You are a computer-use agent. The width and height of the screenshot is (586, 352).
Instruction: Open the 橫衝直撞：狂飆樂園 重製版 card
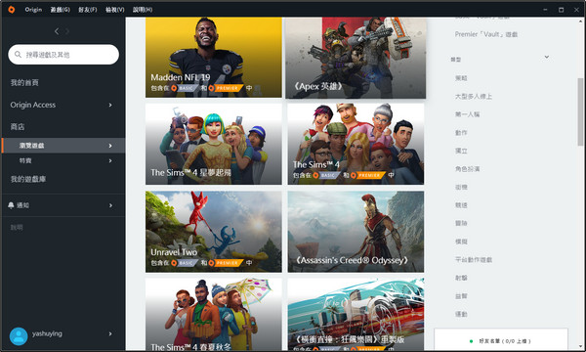(x=356, y=314)
